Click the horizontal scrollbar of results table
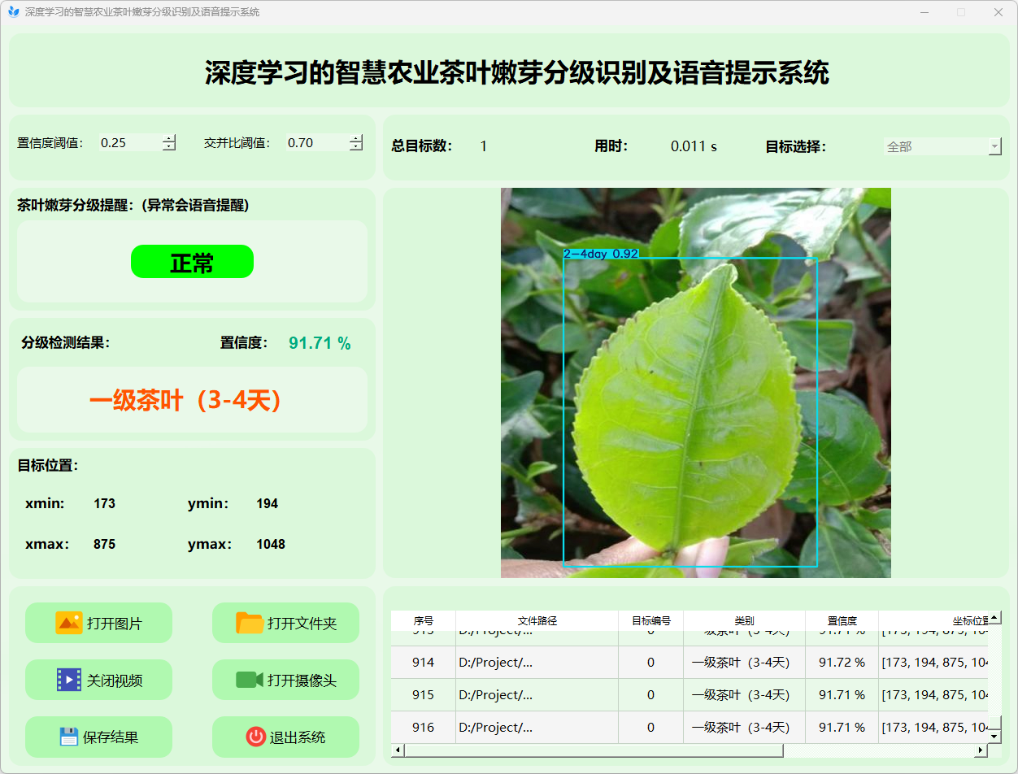Screen dimensions: 1018x774 pyautogui.click(x=594, y=750)
